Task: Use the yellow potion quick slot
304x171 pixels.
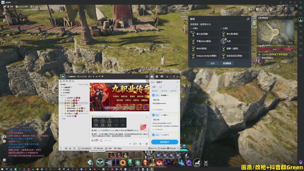Action: tap(125, 155)
